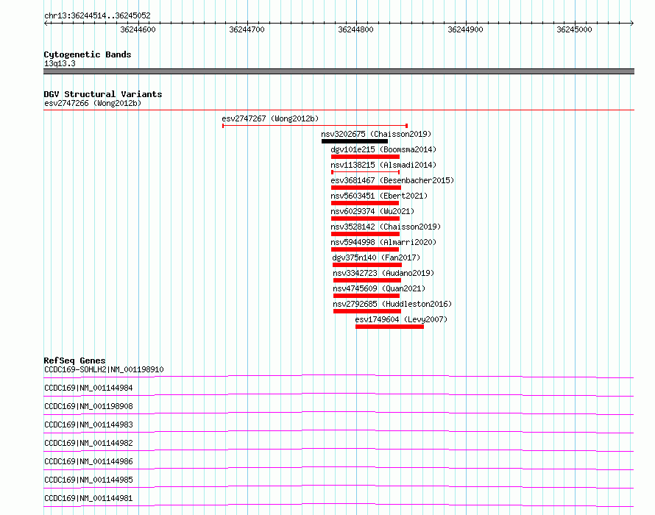Click the 36244800 ruler position marker
Screen dimensions: 655x515
356,29
